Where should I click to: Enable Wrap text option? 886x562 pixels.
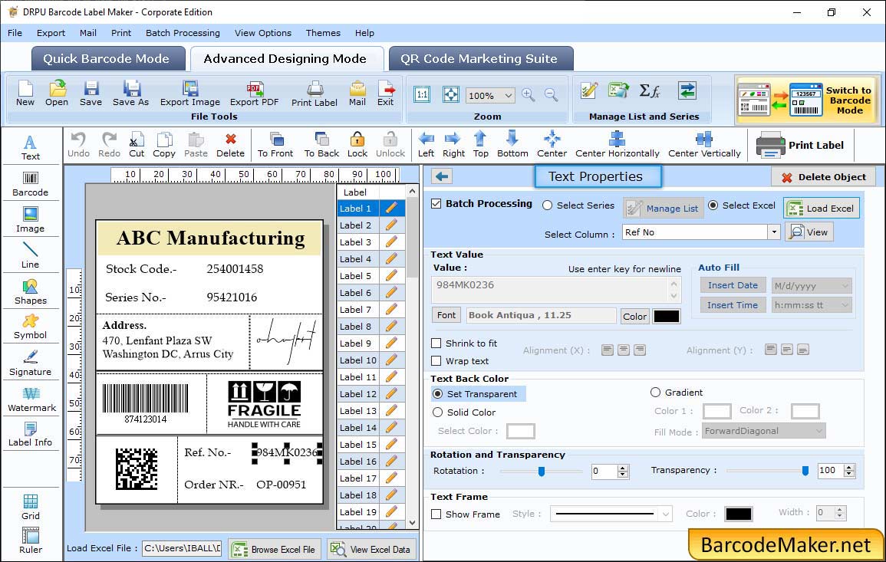click(x=436, y=361)
